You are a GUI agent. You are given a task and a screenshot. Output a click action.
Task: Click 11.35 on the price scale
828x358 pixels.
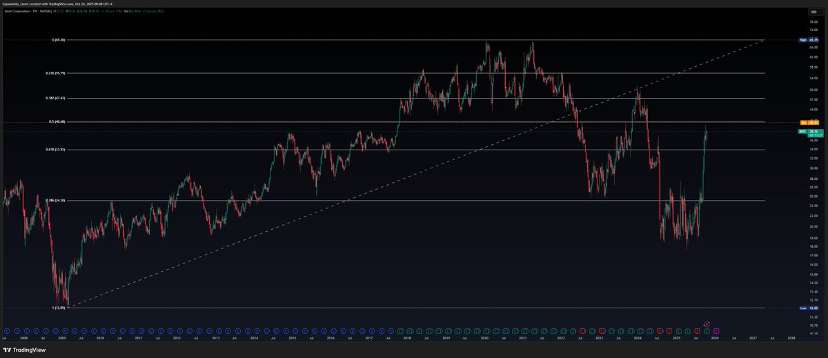click(814, 317)
